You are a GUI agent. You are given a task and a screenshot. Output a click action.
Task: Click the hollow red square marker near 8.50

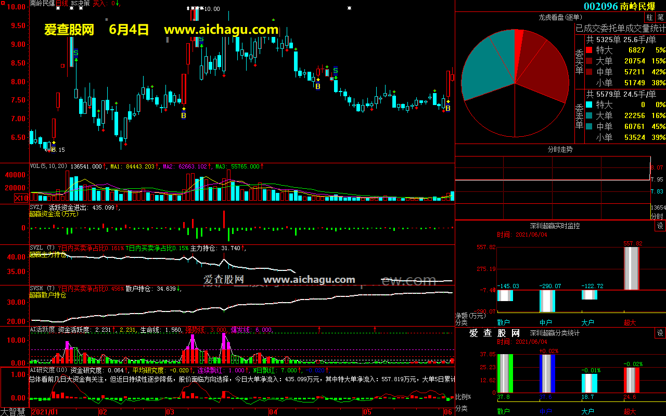pos(62,66)
